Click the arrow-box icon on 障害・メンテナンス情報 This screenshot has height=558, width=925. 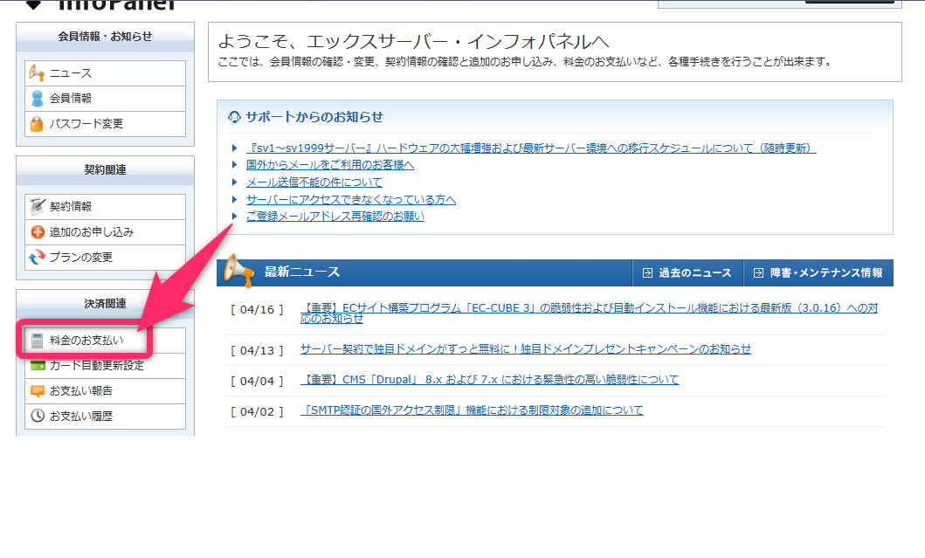pyautogui.click(x=759, y=273)
